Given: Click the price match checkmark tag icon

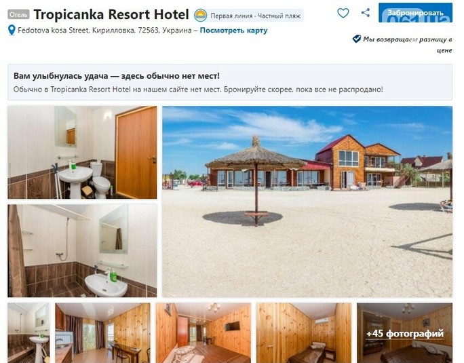Looking at the screenshot, I should pyautogui.click(x=357, y=39).
